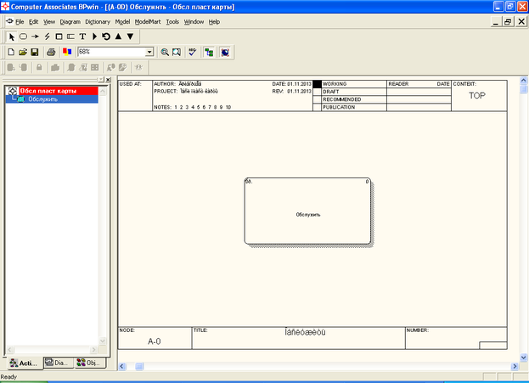529x383 pixels.
Task: Open the File menu
Action: pyautogui.click(x=20, y=21)
